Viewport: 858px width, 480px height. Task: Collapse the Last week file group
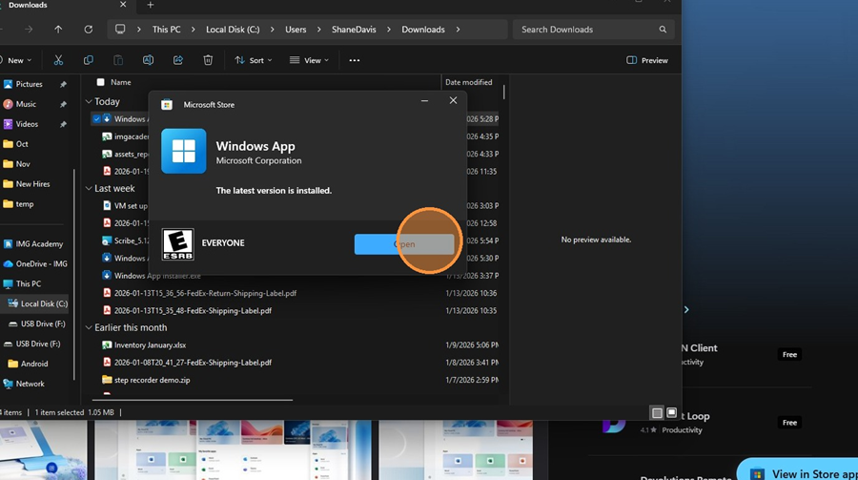pyautogui.click(x=89, y=189)
